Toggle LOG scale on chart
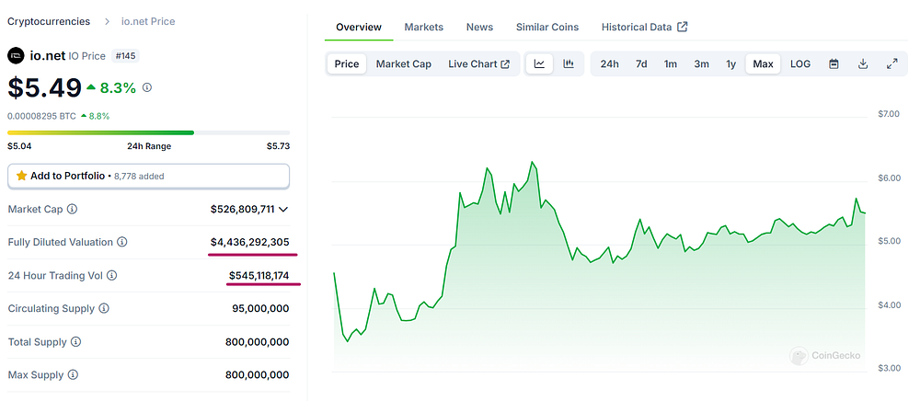920x401 pixels. pos(800,63)
